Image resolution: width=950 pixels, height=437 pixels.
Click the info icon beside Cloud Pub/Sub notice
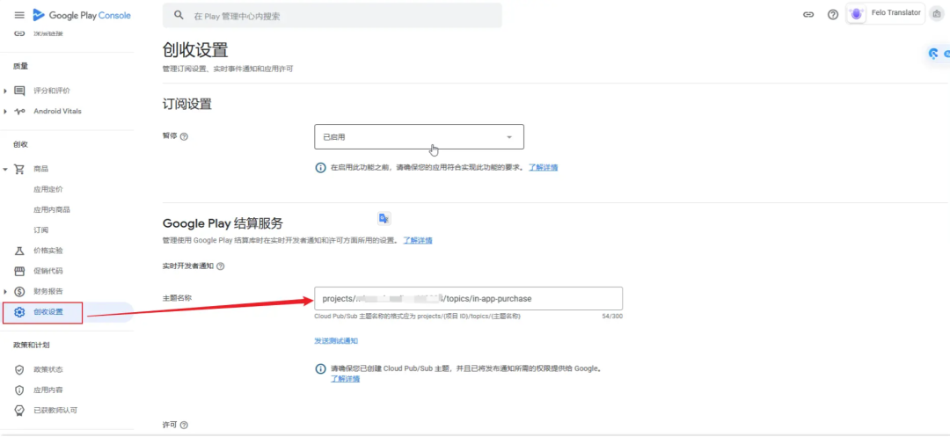(x=320, y=368)
